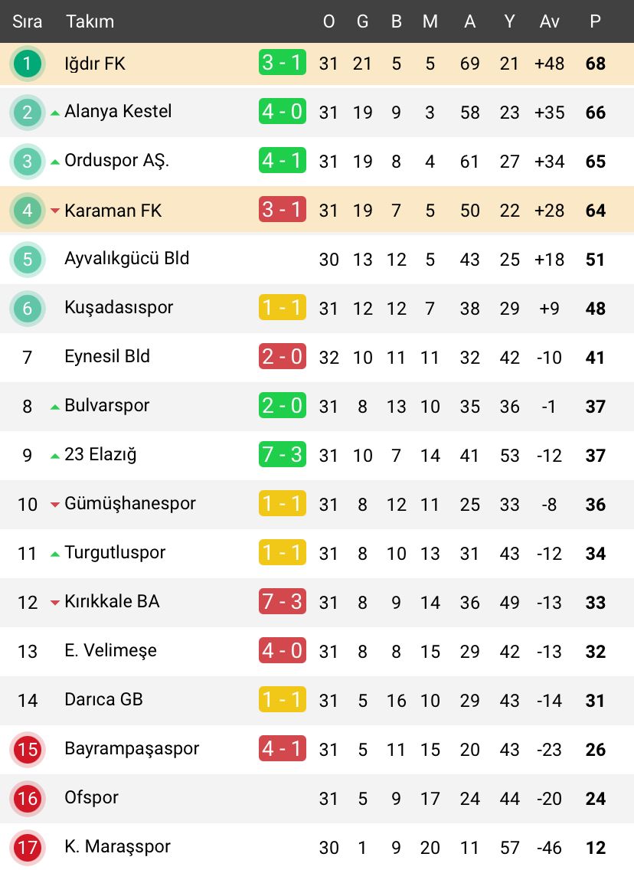The width and height of the screenshot is (634, 870).
Task: Click red rank 17 relegation badge
Action: [28, 848]
